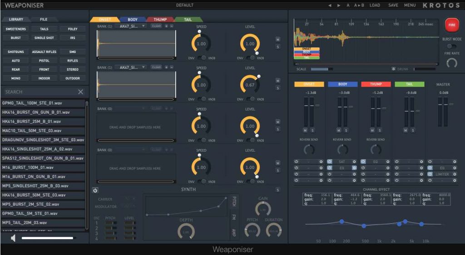Toggle second bank LEVEL ENV/KNOB switch
The height and width of the screenshot is (255, 465).
tap(251, 99)
